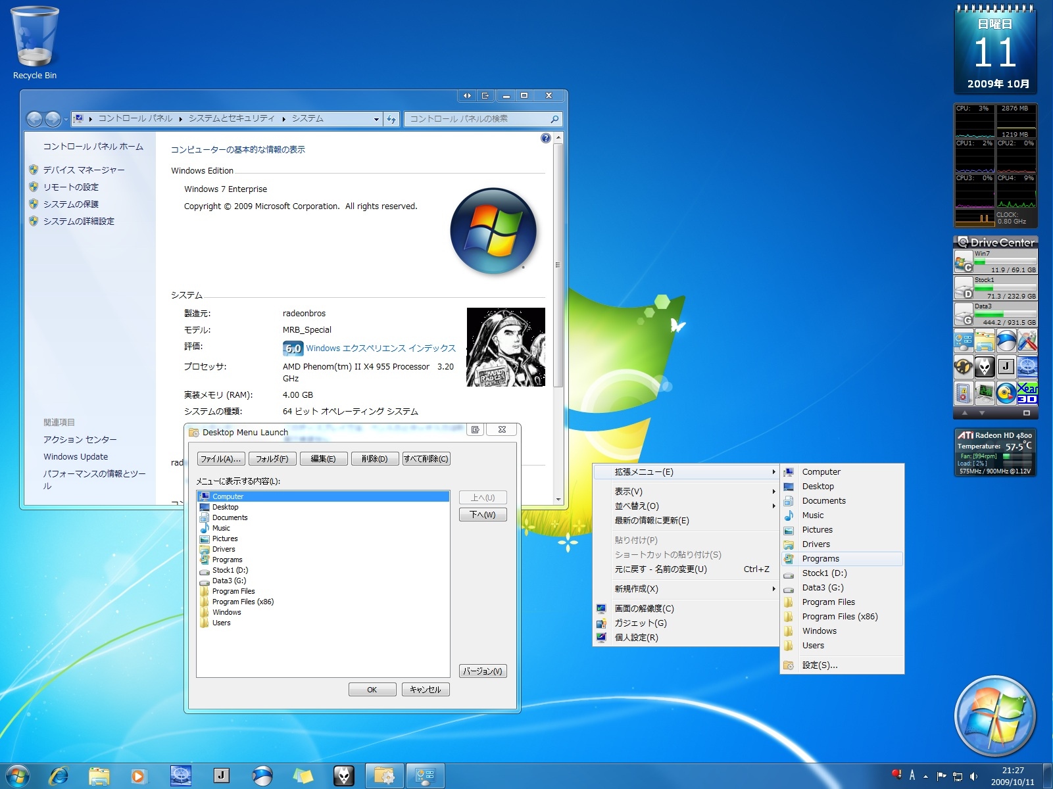The width and height of the screenshot is (1053, 789).
Task: Click the Win7 C drive usage bar
Action: 1005,262
